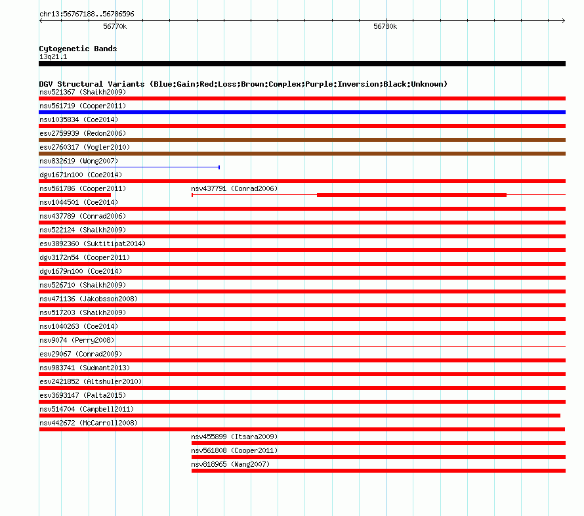Open variant nsv983741 (Sudmant2013) label

85,368
